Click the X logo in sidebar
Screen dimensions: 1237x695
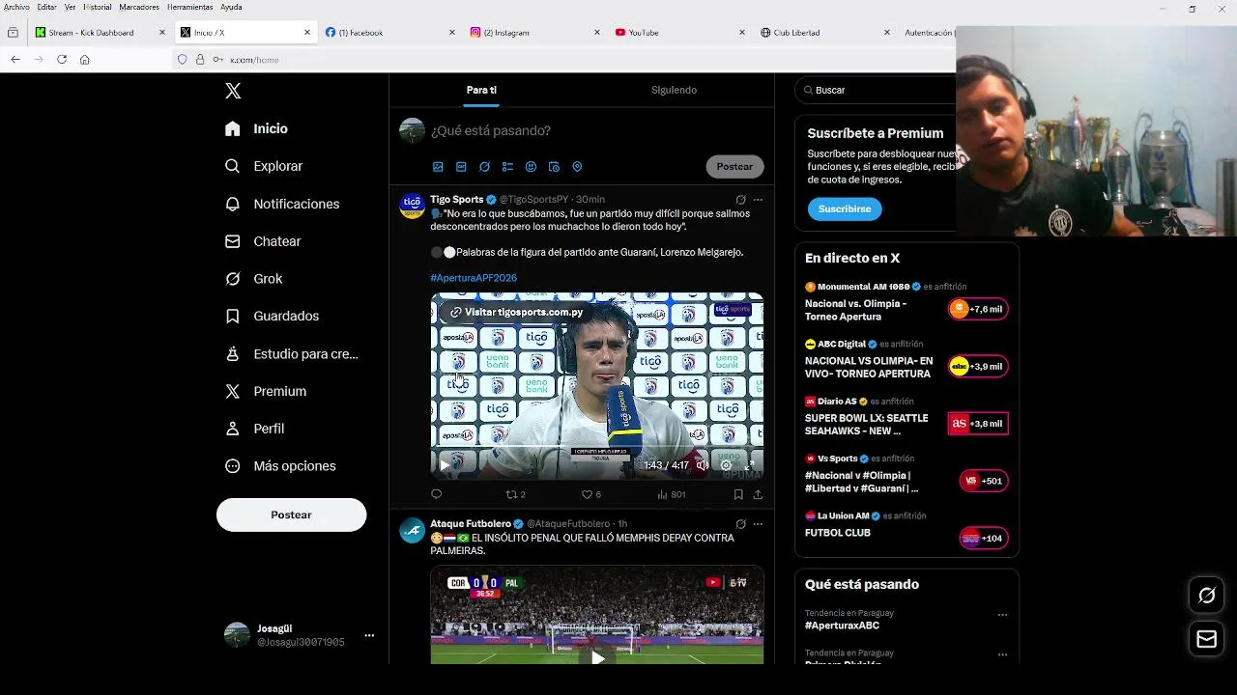pos(233,91)
